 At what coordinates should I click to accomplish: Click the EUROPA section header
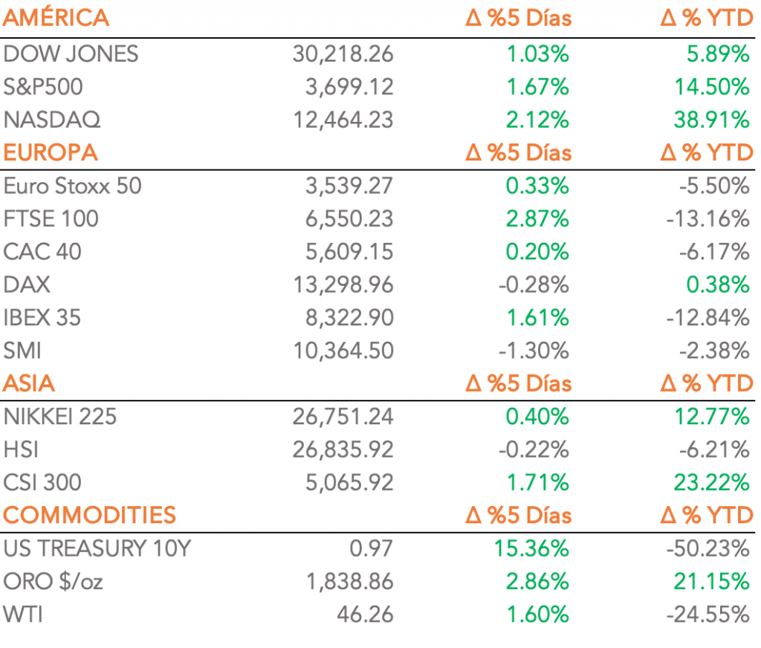51,153
